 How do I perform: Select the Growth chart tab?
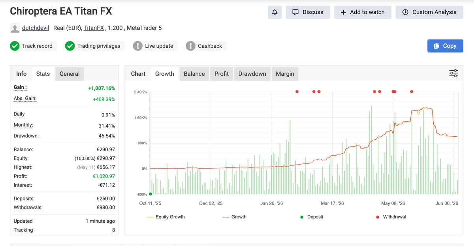click(x=165, y=74)
